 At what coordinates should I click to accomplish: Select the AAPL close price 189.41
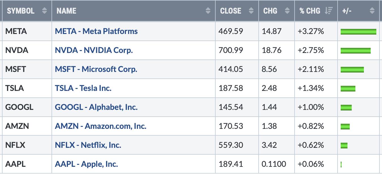click(231, 164)
